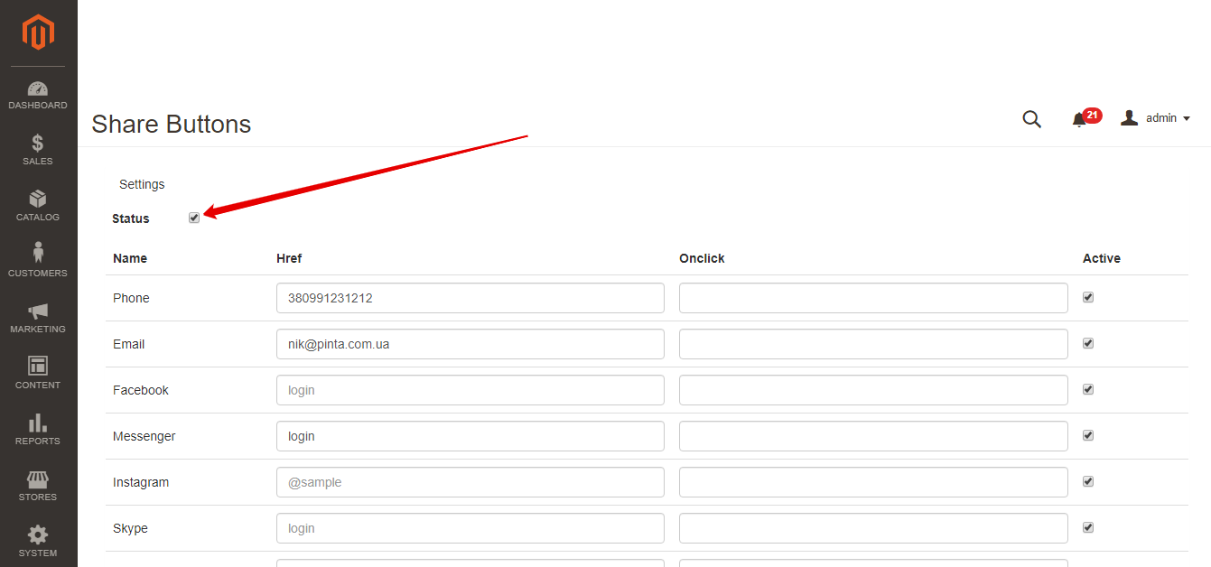Screen dimensions: 1211x567
Task: Click the Email Onclick field
Action: tap(873, 344)
